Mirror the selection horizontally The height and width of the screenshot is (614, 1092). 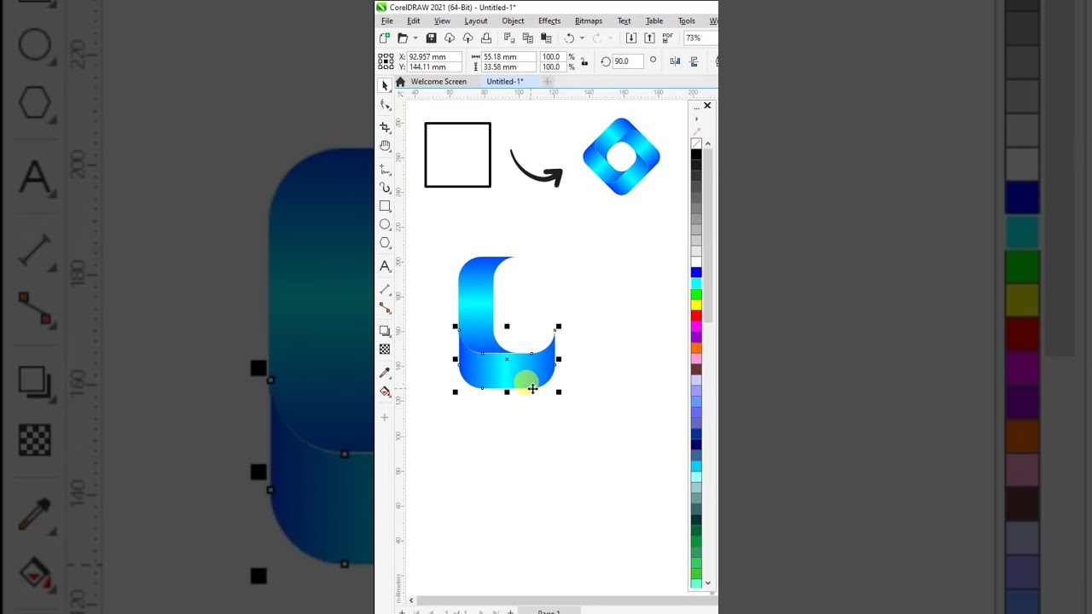(675, 61)
